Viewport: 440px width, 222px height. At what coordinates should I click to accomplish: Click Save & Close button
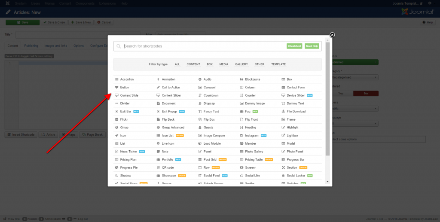point(54,22)
